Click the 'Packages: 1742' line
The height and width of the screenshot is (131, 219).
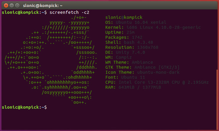(x=124, y=37)
